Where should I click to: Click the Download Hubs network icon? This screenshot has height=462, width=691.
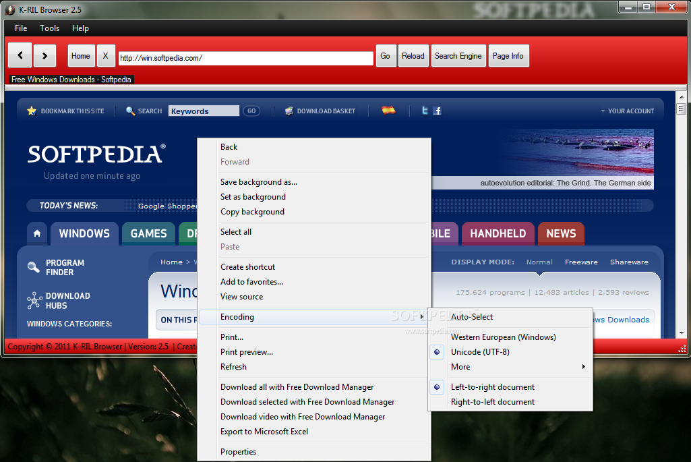pos(34,300)
